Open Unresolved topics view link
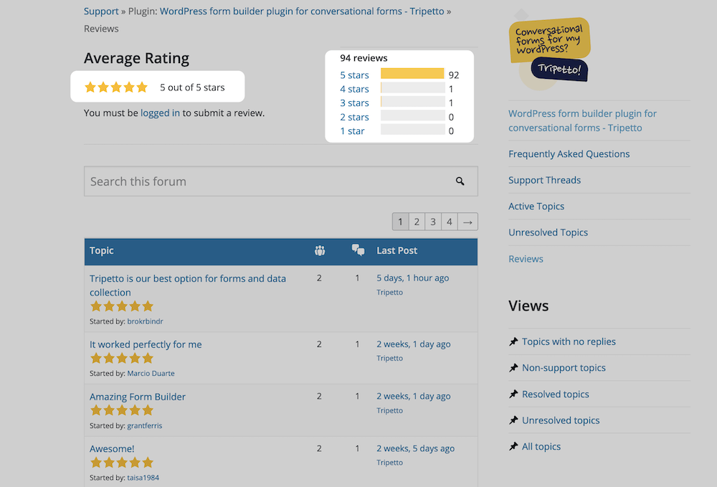The height and width of the screenshot is (487, 717). click(x=561, y=420)
